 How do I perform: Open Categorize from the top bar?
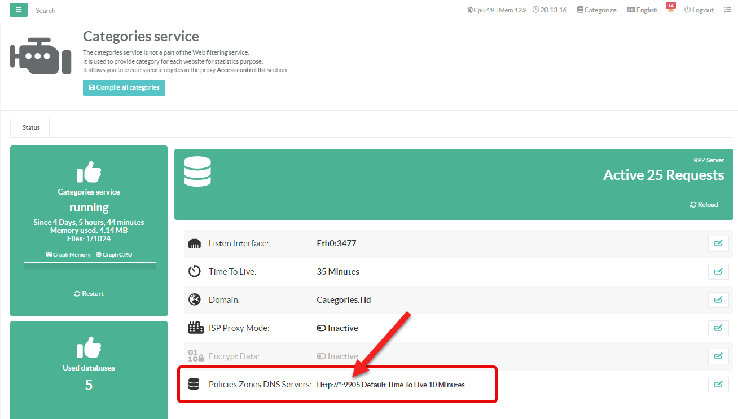point(596,10)
